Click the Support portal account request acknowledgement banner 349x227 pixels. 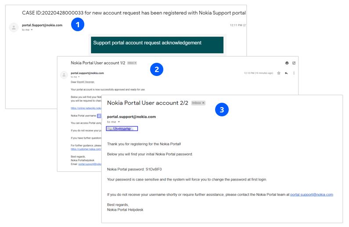156,44
